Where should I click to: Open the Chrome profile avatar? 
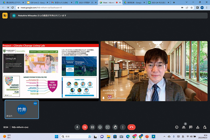(202, 8)
